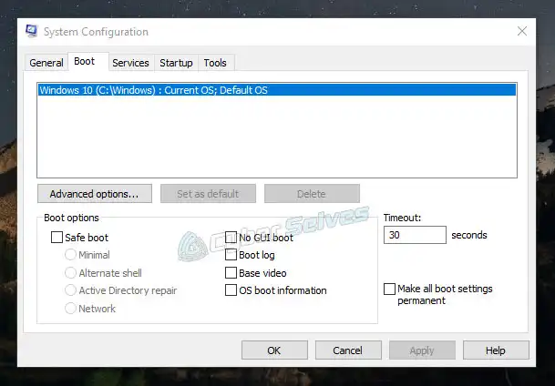Switch to the General tab
Viewport: 555px width, 386px height.
point(46,63)
